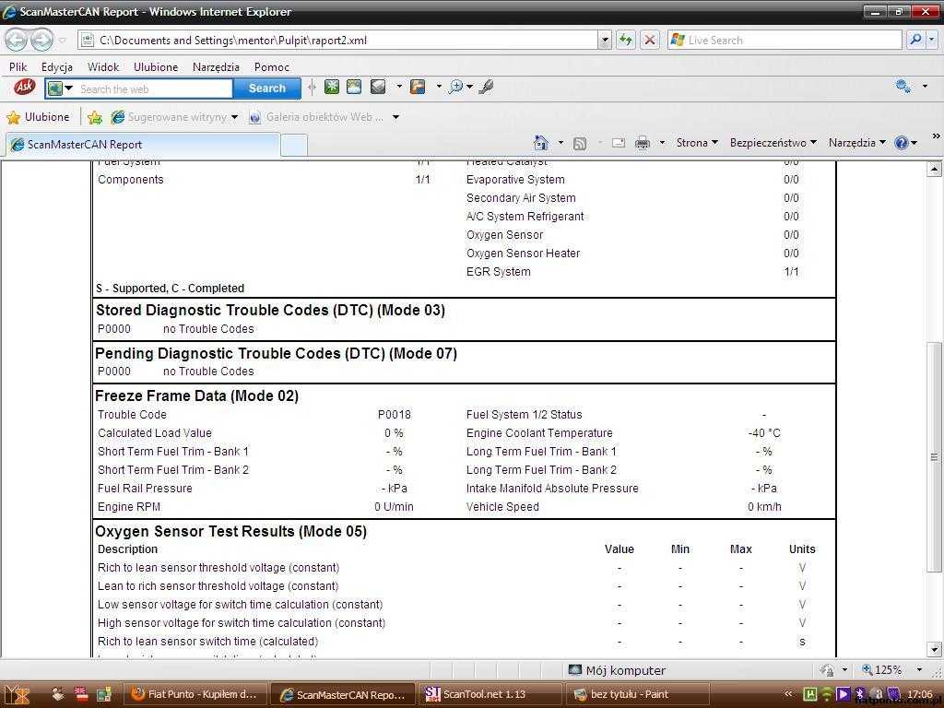Switch to bez tytułu - Paint taskbar window
Viewport: 944px width, 708px height.
tap(638, 695)
